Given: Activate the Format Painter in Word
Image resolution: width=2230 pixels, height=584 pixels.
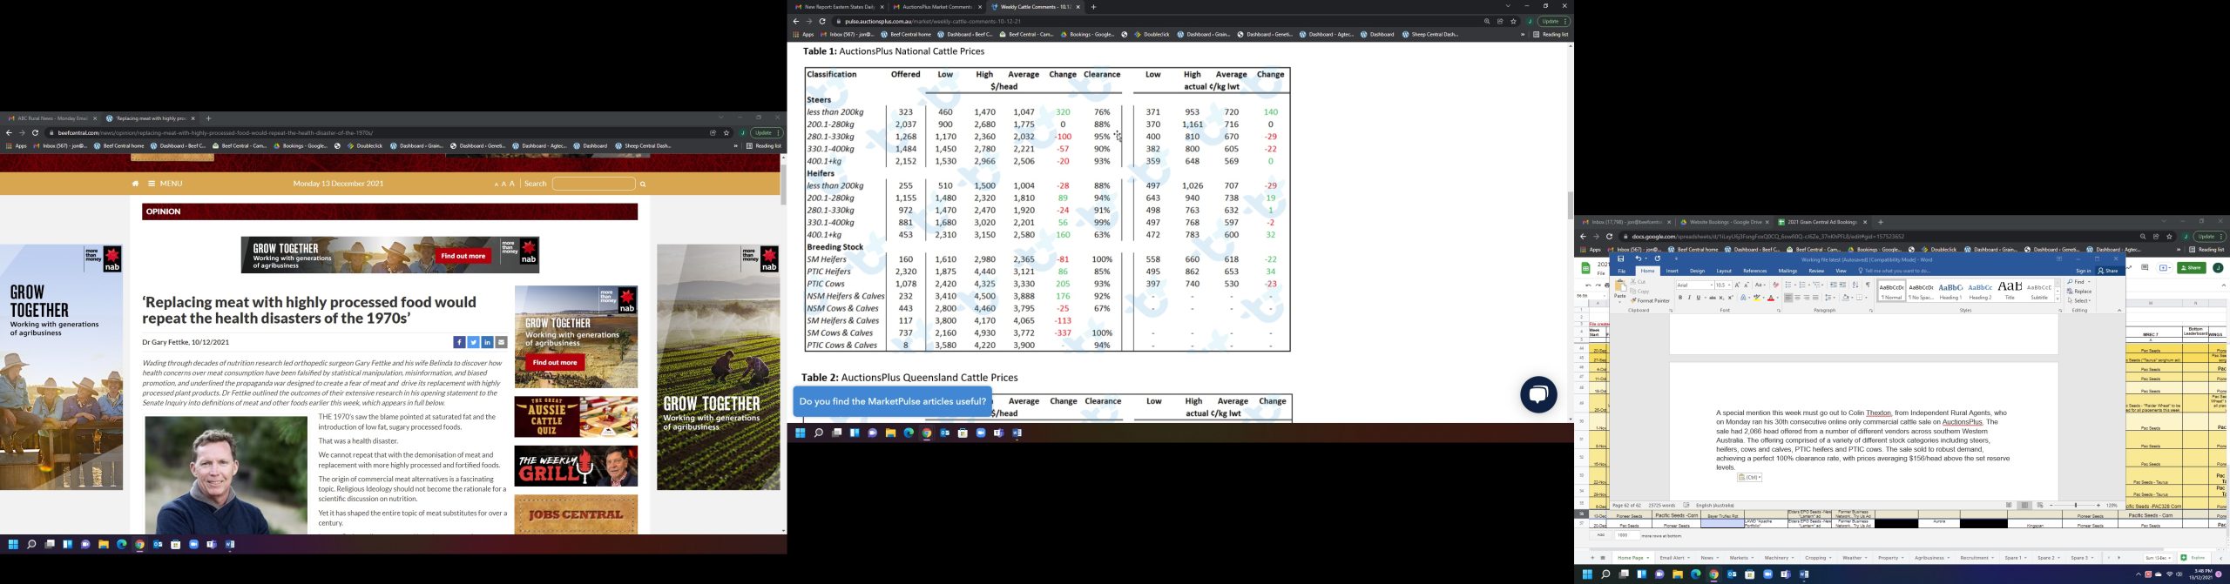Looking at the screenshot, I should coord(1651,301).
